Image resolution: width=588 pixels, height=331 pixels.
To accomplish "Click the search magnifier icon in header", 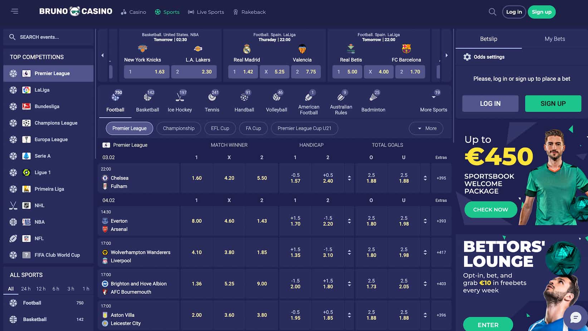I will pyautogui.click(x=493, y=12).
